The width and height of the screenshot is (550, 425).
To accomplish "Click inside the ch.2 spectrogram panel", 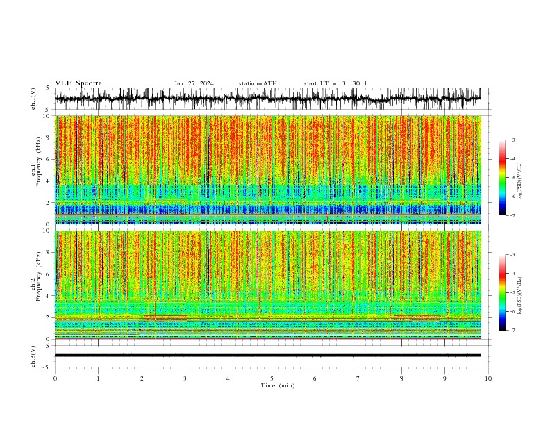I will [x=267, y=285].
